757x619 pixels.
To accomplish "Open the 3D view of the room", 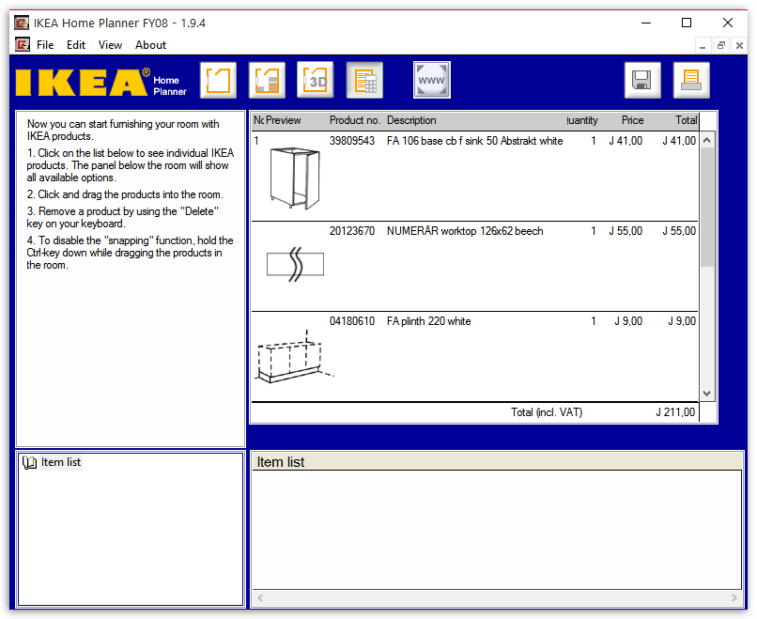I will (x=316, y=80).
